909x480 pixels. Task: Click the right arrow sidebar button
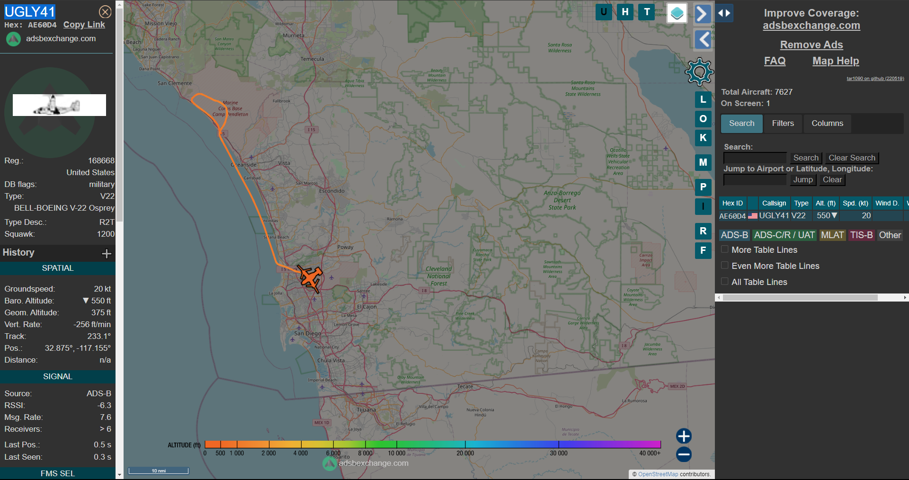(x=703, y=14)
